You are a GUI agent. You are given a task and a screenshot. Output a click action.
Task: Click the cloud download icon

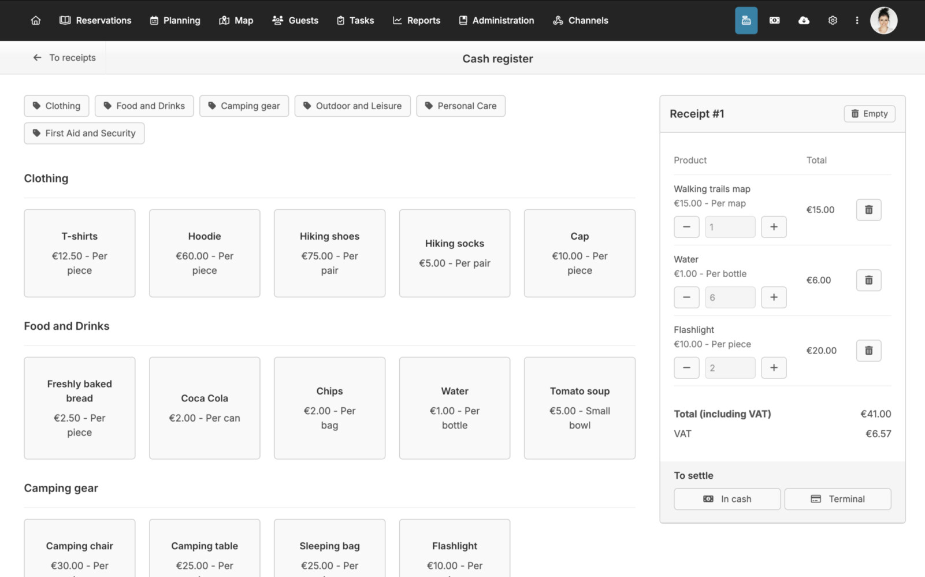tap(803, 20)
